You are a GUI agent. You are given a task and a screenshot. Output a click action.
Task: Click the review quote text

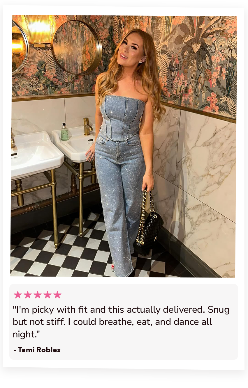pyautogui.click(x=121, y=322)
